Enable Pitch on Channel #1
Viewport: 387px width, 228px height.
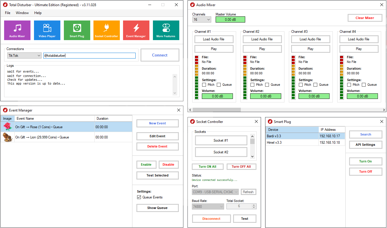pyautogui.click(x=204, y=85)
